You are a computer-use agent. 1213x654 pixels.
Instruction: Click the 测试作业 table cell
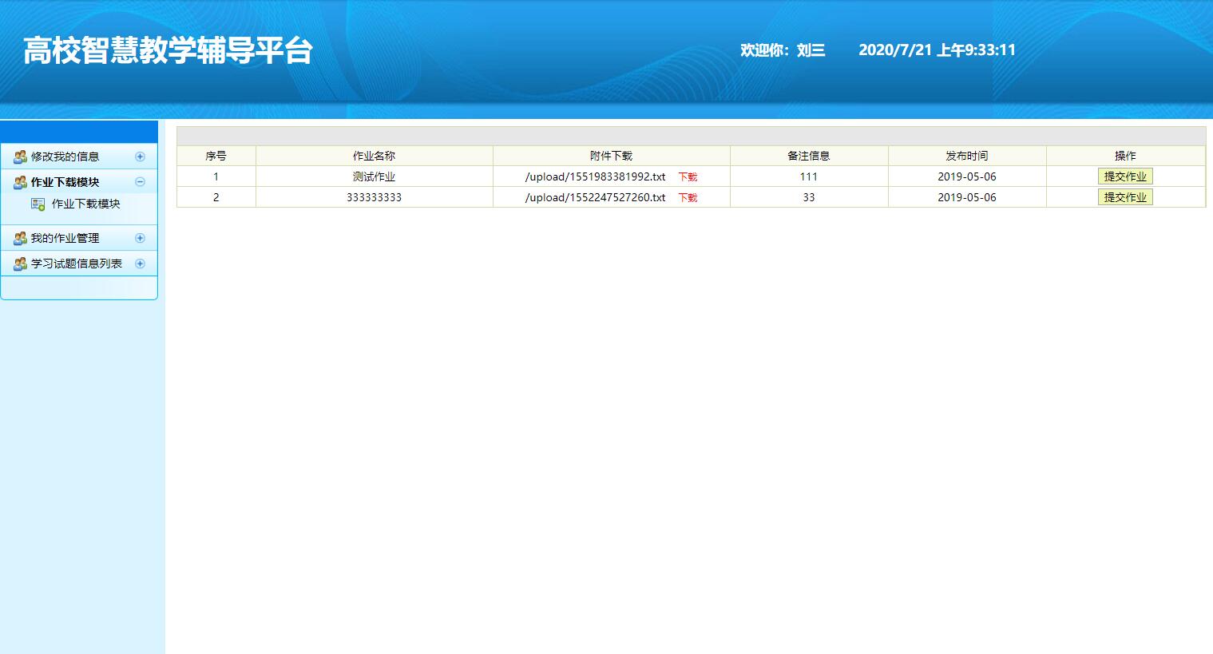(x=373, y=176)
